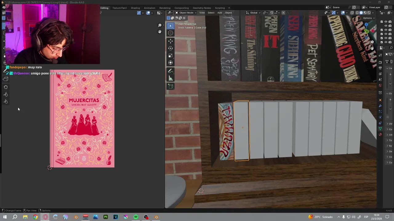
Task: Toggle the last outliner collection checkbox
Action: [x=382, y=42]
